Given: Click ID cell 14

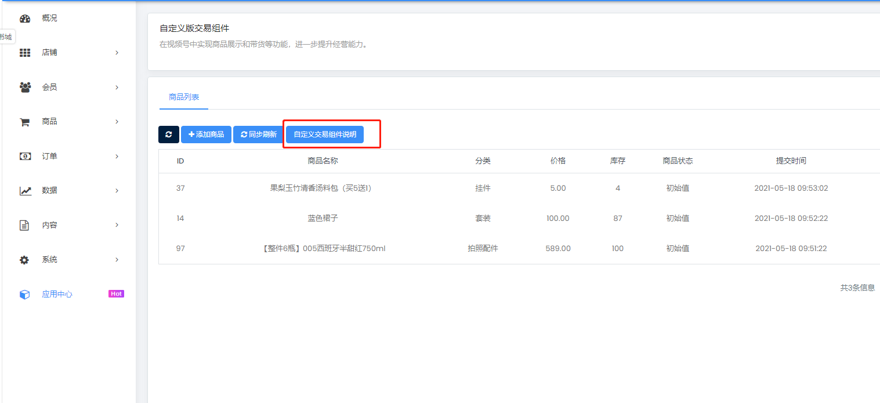Looking at the screenshot, I should (180, 219).
